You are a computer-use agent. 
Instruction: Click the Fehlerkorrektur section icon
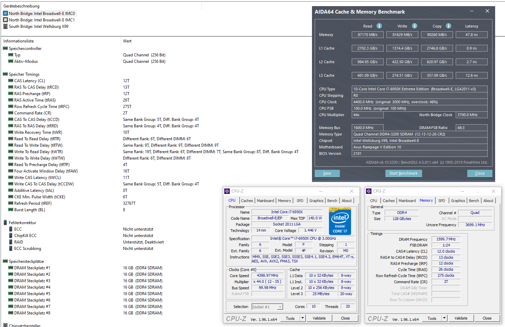pyautogui.click(x=5, y=222)
